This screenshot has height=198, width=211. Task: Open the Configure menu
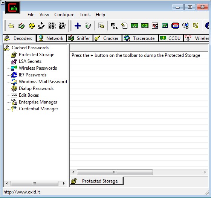(64, 15)
